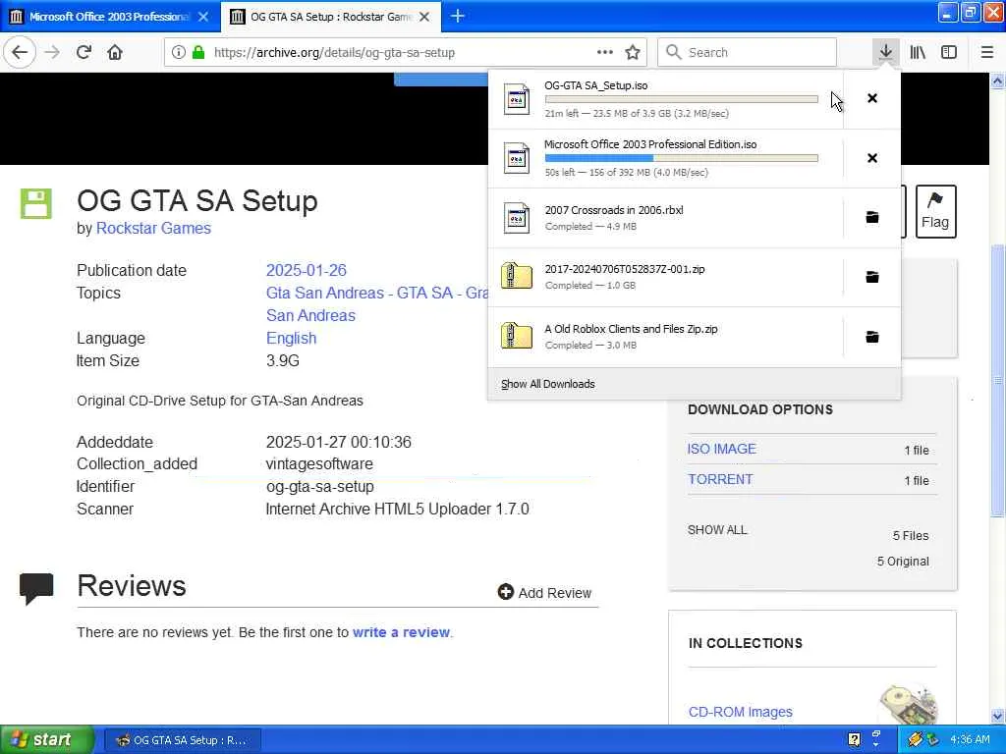Click the green floppy software item icon
This screenshot has width=1006, height=754.
pyautogui.click(x=36, y=204)
